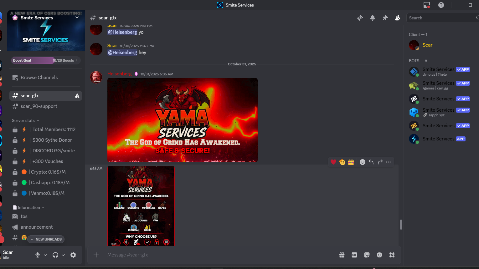Open the emoji picker in message bar

click(379, 255)
